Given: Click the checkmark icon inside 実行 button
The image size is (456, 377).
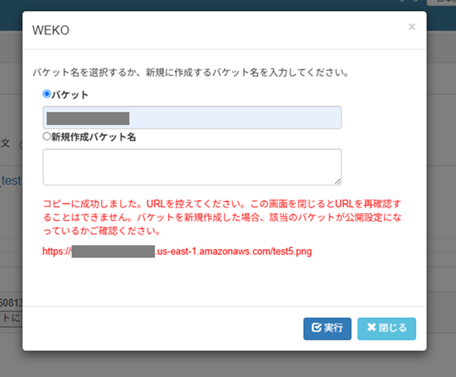Looking at the screenshot, I should click(316, 328).
